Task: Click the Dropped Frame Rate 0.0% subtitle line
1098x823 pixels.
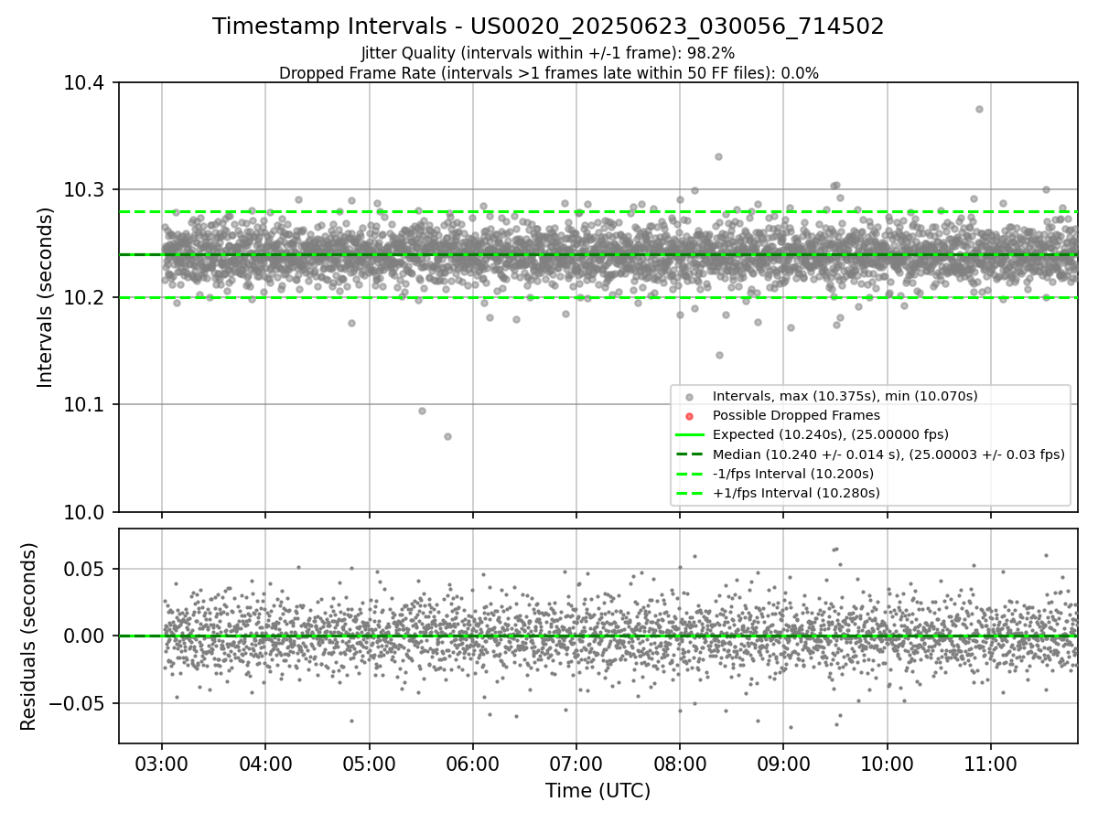Action: pos(548,72)
